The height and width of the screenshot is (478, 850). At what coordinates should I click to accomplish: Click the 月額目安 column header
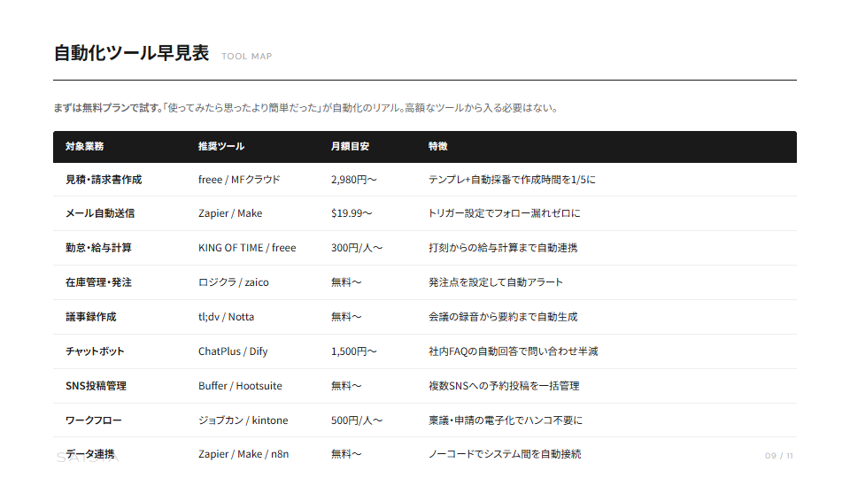(x=351, y=146)
